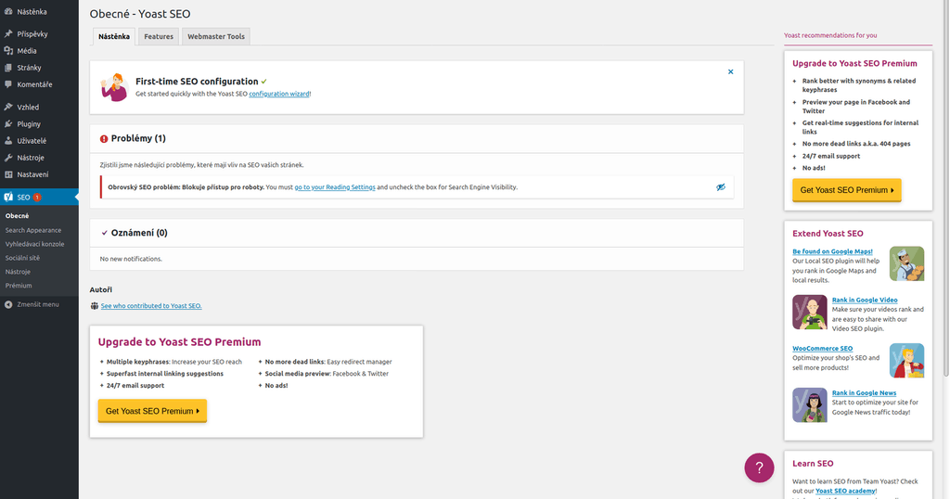Screen dimensions: 950x499
Task: Follow the go to your Reading Settings link
Action: [334, 187]
